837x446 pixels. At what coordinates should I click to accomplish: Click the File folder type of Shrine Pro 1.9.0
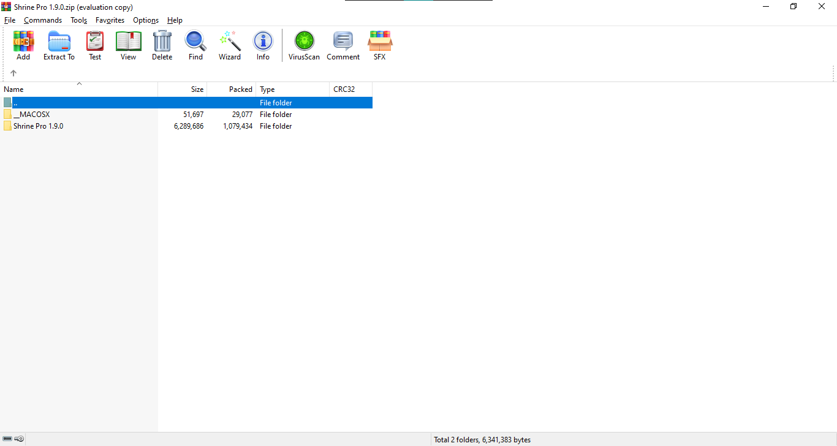click(276, 126)
